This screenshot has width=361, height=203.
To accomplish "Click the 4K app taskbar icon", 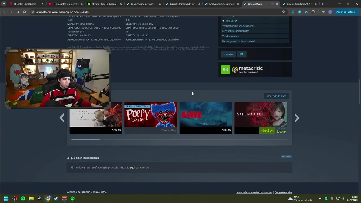I will tap(39, 198).
